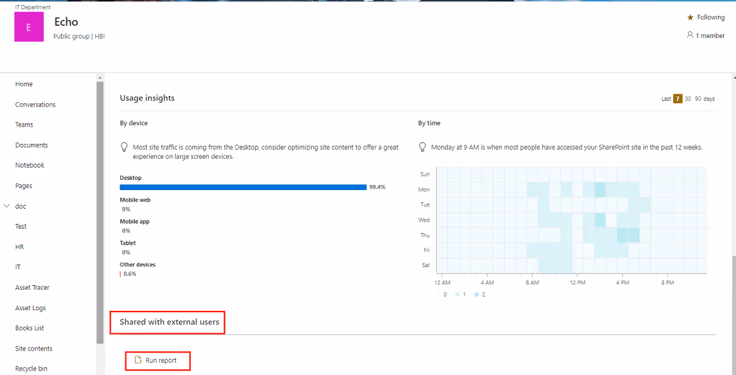The image size is (736, 375).
Task: Open Documents in the sidebar
Action: tap(31, 145)
